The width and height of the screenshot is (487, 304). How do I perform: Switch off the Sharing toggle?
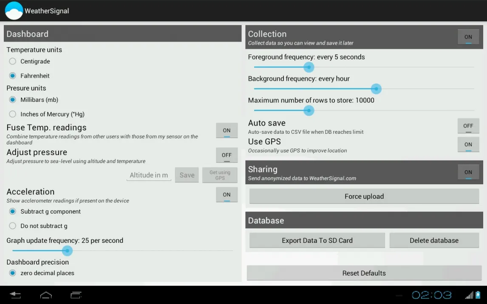click(468, 172)
